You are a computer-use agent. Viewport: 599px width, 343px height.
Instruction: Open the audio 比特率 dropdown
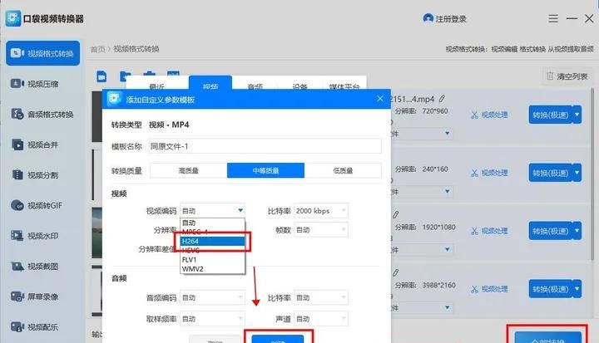321,297
